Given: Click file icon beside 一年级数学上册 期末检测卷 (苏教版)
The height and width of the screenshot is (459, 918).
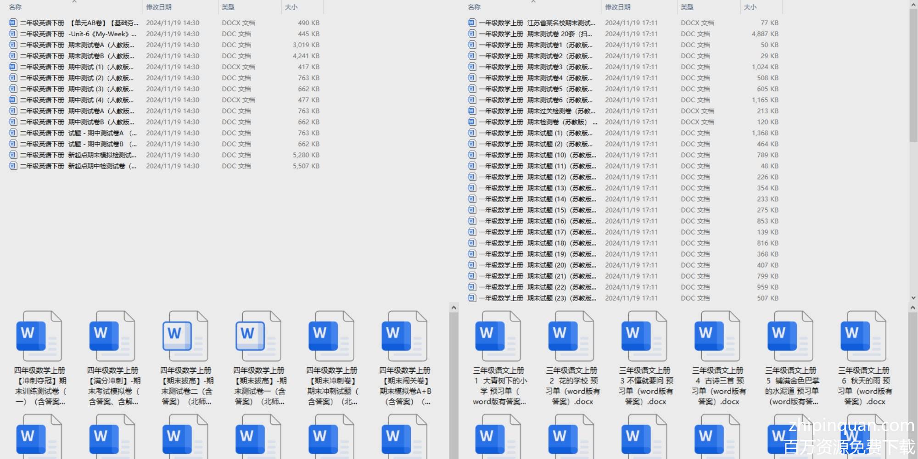Looking at the screenshot, I should point(472,122).
